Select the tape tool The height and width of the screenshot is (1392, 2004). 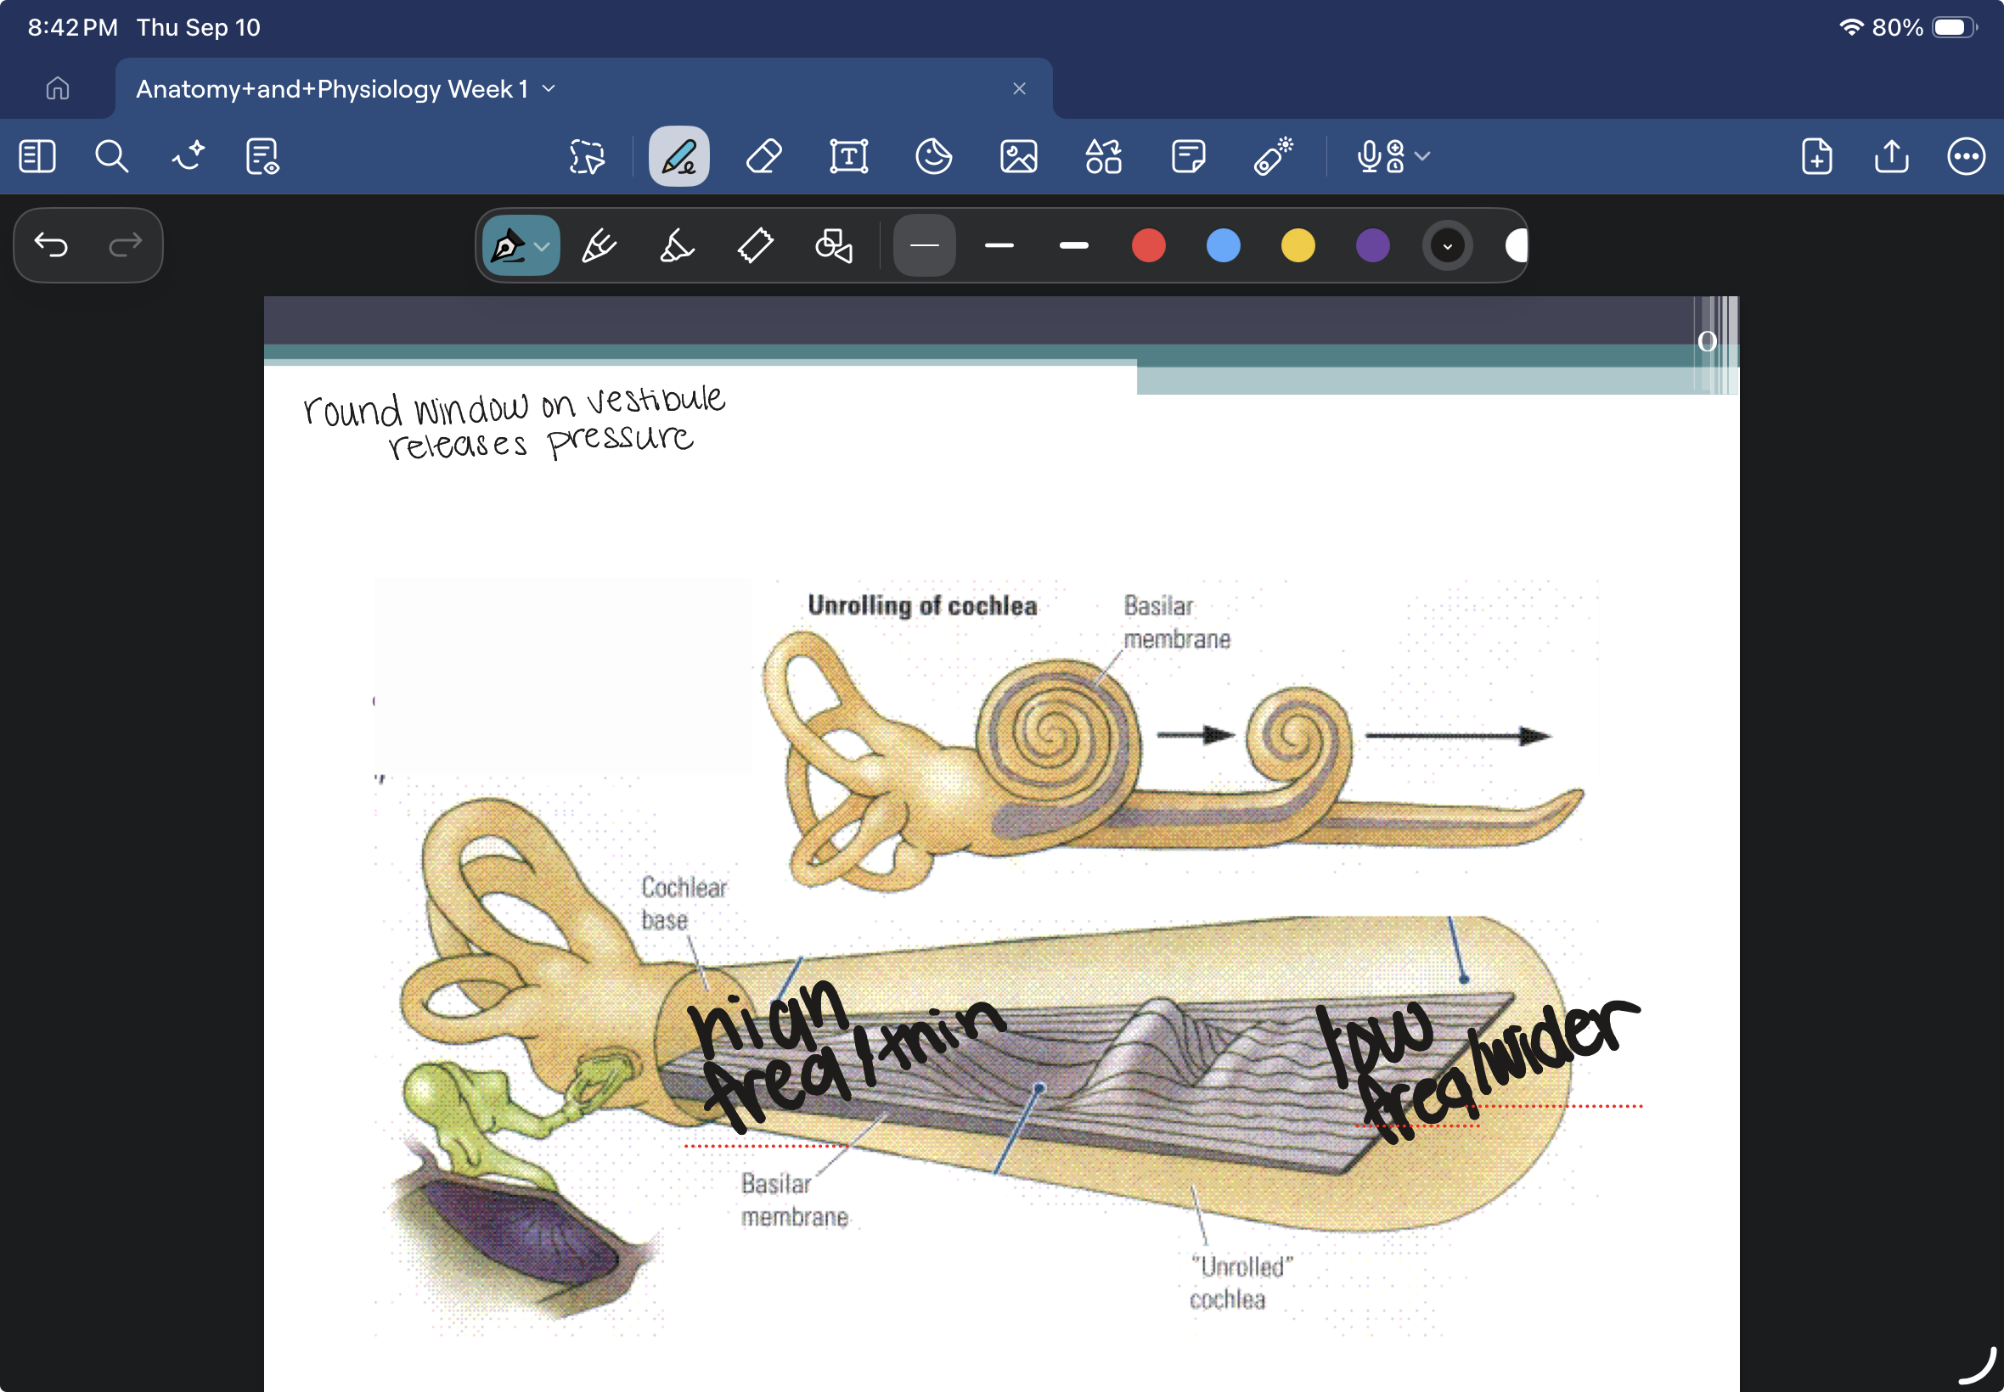pos(756,246)
